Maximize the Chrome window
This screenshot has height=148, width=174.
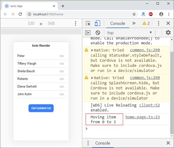158,3
